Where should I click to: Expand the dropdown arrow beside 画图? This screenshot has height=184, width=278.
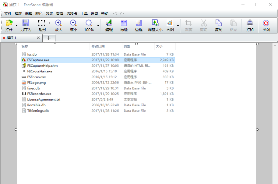click(x=178, y=26)
